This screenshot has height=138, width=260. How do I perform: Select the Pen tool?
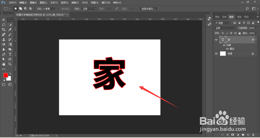[x=3, y=54]
